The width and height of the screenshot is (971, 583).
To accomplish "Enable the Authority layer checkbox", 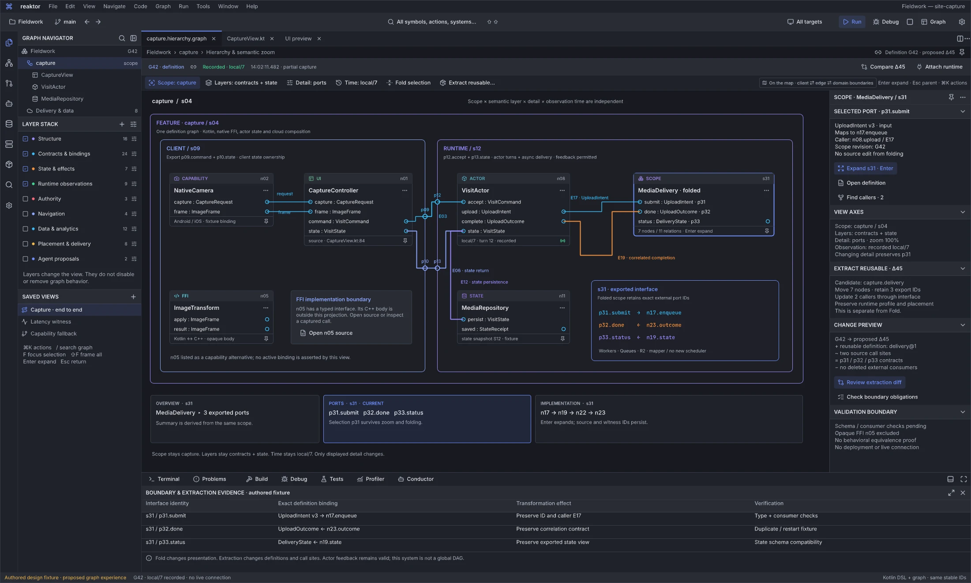I will 25,199.
